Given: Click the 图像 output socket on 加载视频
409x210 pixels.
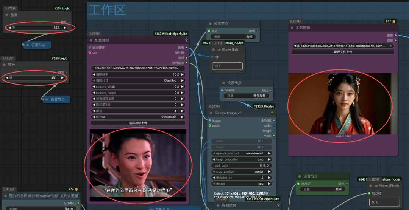Looking at the screenshot, I should pyautogui.click(x=186, y=48).
